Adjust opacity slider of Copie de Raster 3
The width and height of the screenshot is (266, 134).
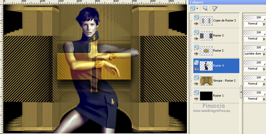pyautogui.click(x=255, y=17)
